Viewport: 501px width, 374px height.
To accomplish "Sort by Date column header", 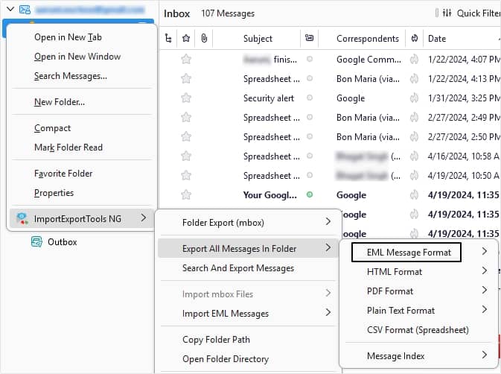I will (x=437, y=39).
